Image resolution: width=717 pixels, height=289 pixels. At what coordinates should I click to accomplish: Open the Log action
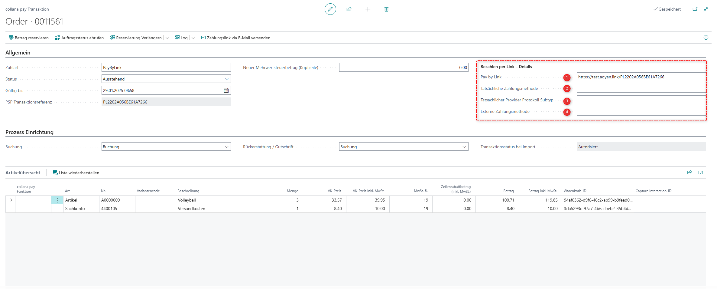pos(181,38)
